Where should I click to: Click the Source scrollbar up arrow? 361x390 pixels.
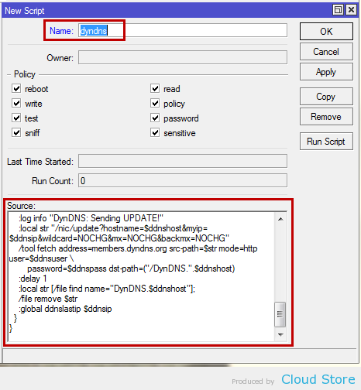coord(280,219)
